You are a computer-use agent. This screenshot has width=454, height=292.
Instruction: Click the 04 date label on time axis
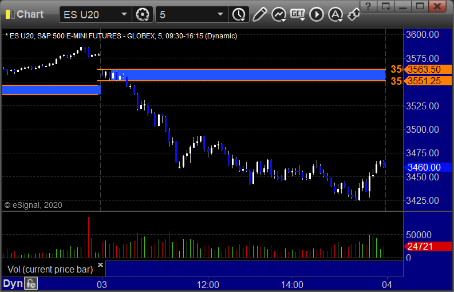(x=387, y=285)
